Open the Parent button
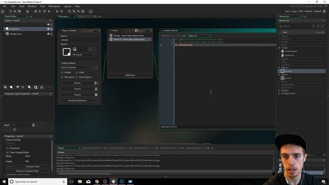This screenshot has width=329, height=185. (x=77, y=89)
